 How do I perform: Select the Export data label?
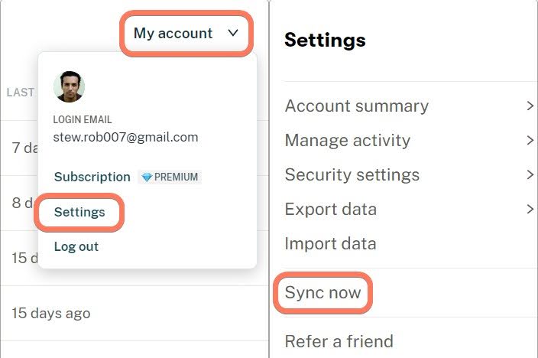(330, 210)
